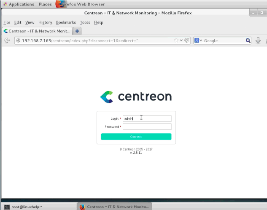267x210 pixels.
Task: Click the green Connect button
Action: tap(136, 137)
